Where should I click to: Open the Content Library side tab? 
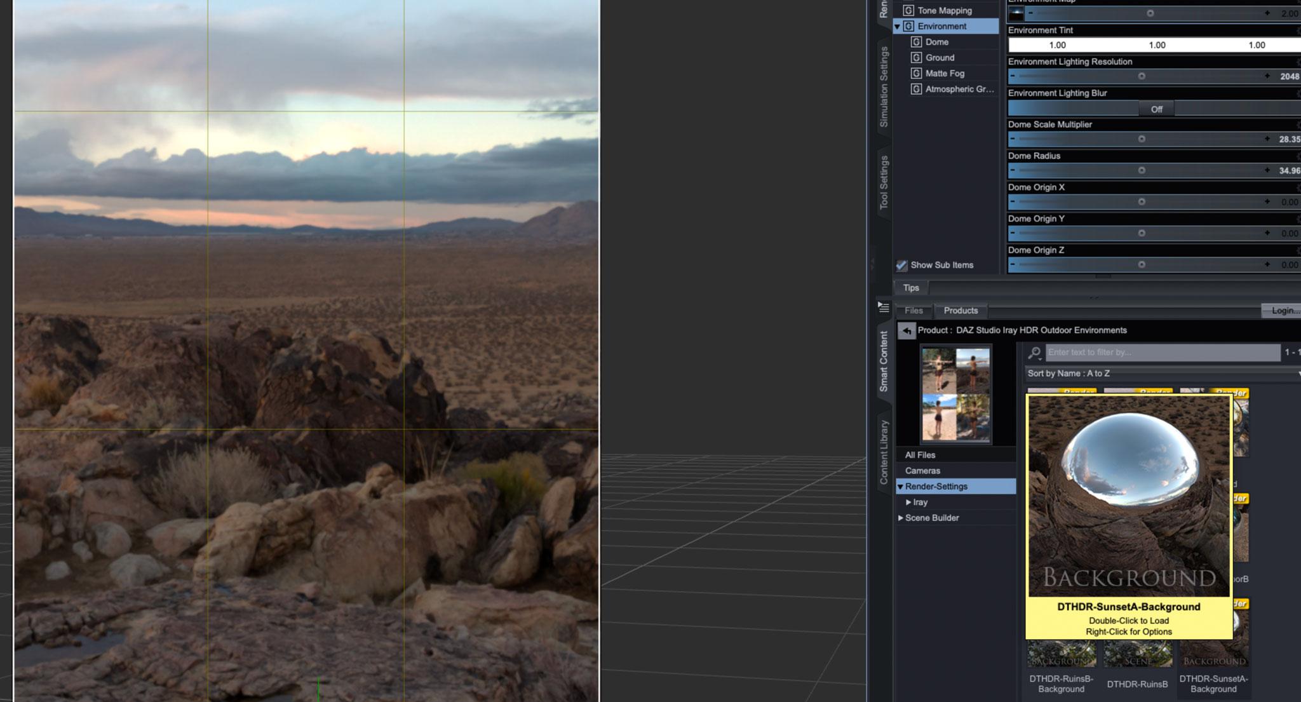(884, 452)
